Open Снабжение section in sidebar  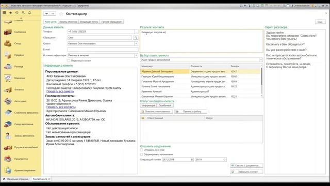coord(20,32)
